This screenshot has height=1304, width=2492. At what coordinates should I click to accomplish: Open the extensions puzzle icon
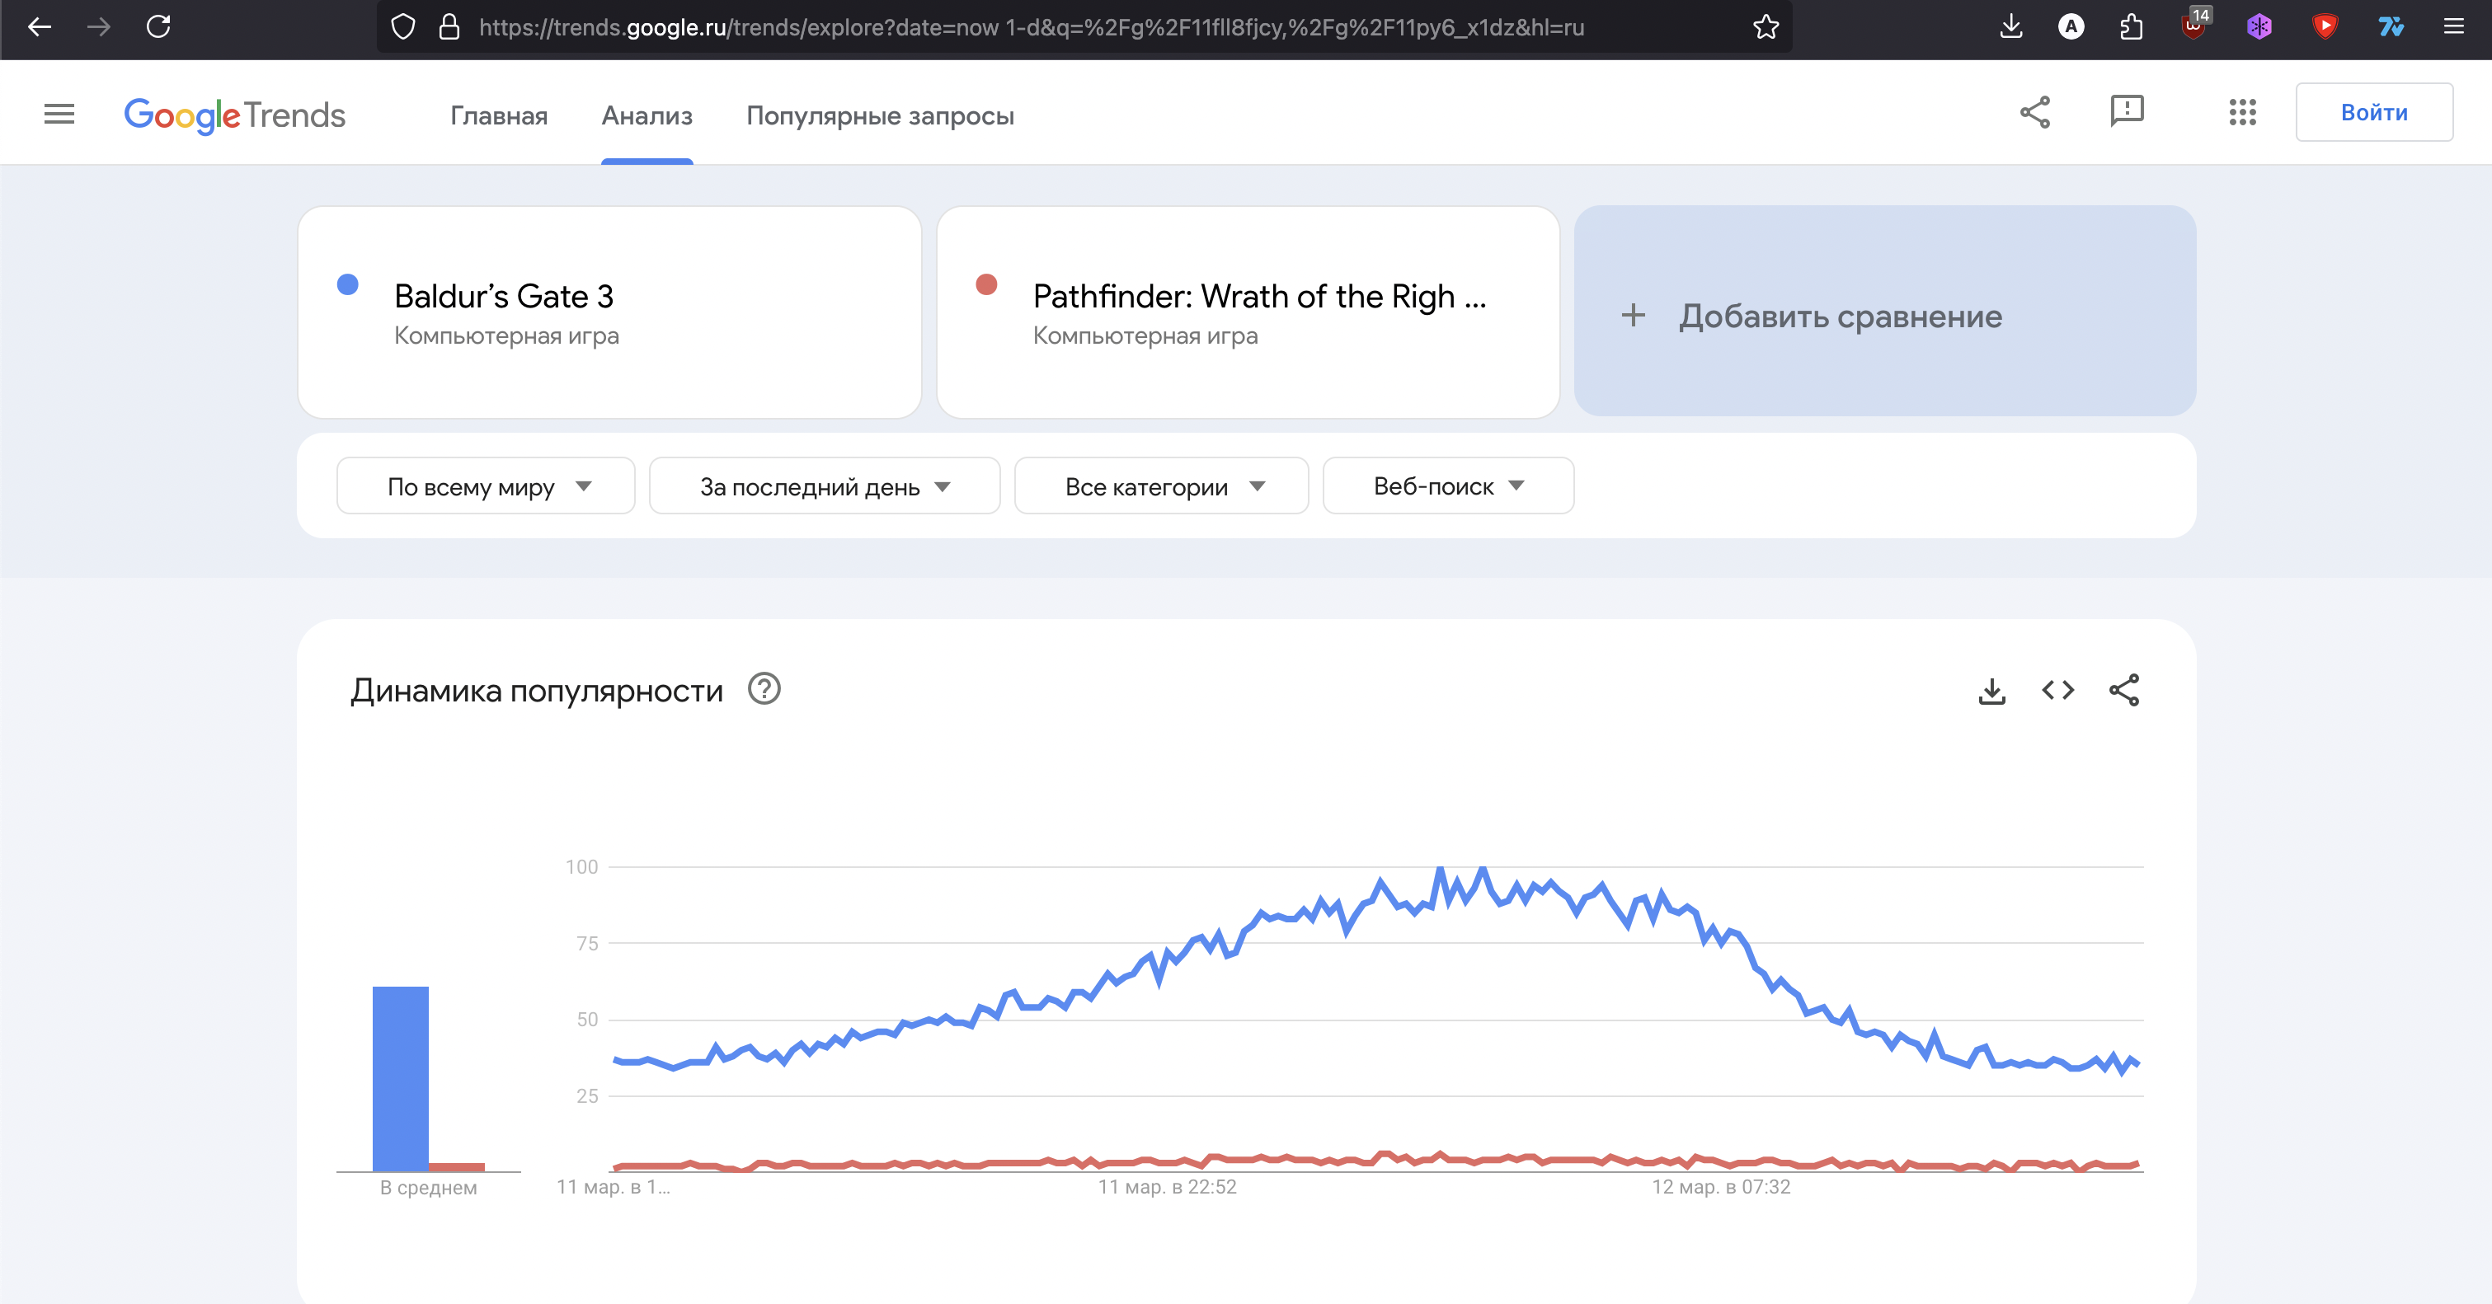2131,27
